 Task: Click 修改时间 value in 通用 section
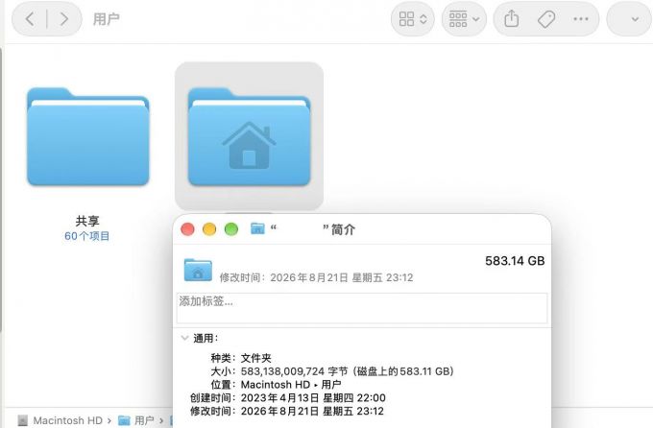(x=312, y=412)
